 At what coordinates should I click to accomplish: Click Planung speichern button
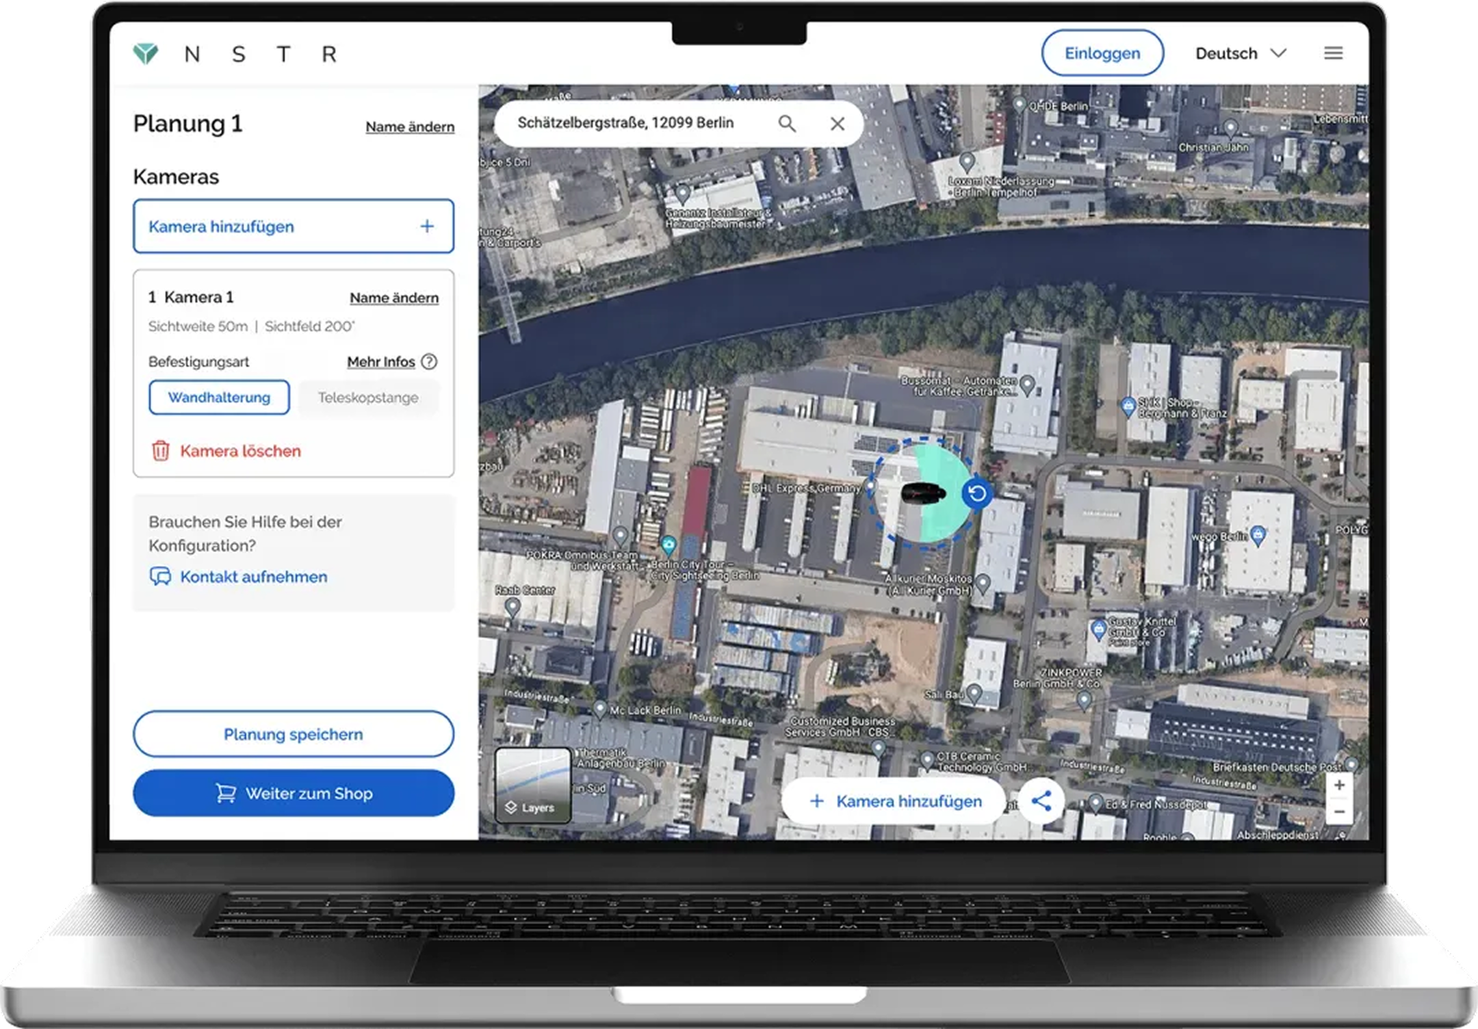coord(294,734)
